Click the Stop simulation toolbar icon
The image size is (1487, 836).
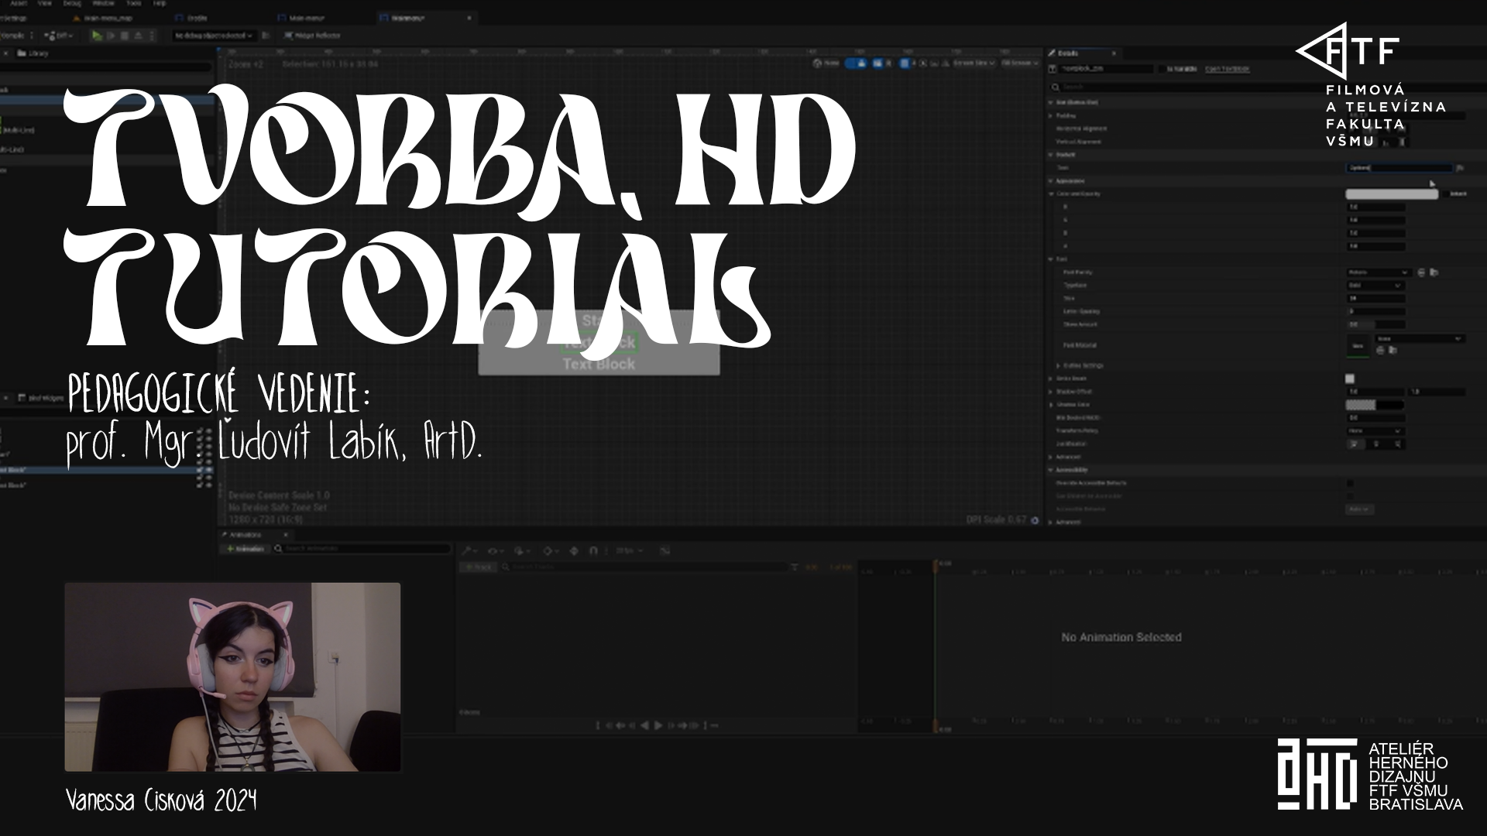(125, 36)
